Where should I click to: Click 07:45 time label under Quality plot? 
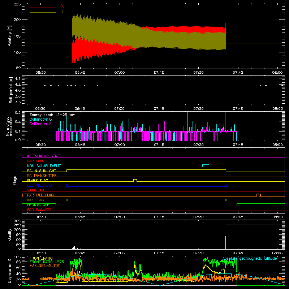pyautogui.click(x=238, y=253)
